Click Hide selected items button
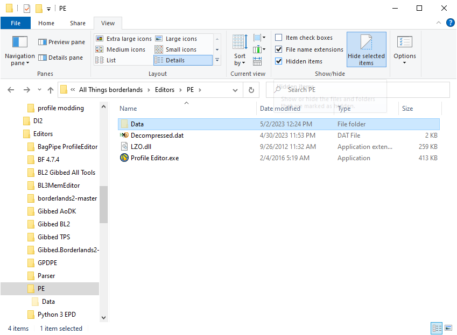 pyautogui.click(x=367, y=49)
